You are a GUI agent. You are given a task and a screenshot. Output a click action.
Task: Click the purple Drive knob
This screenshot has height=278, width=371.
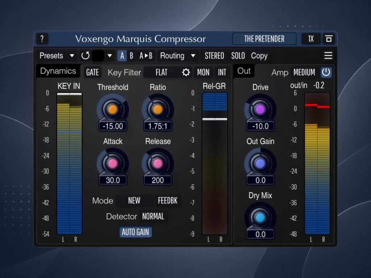click(x=260, y=109)
